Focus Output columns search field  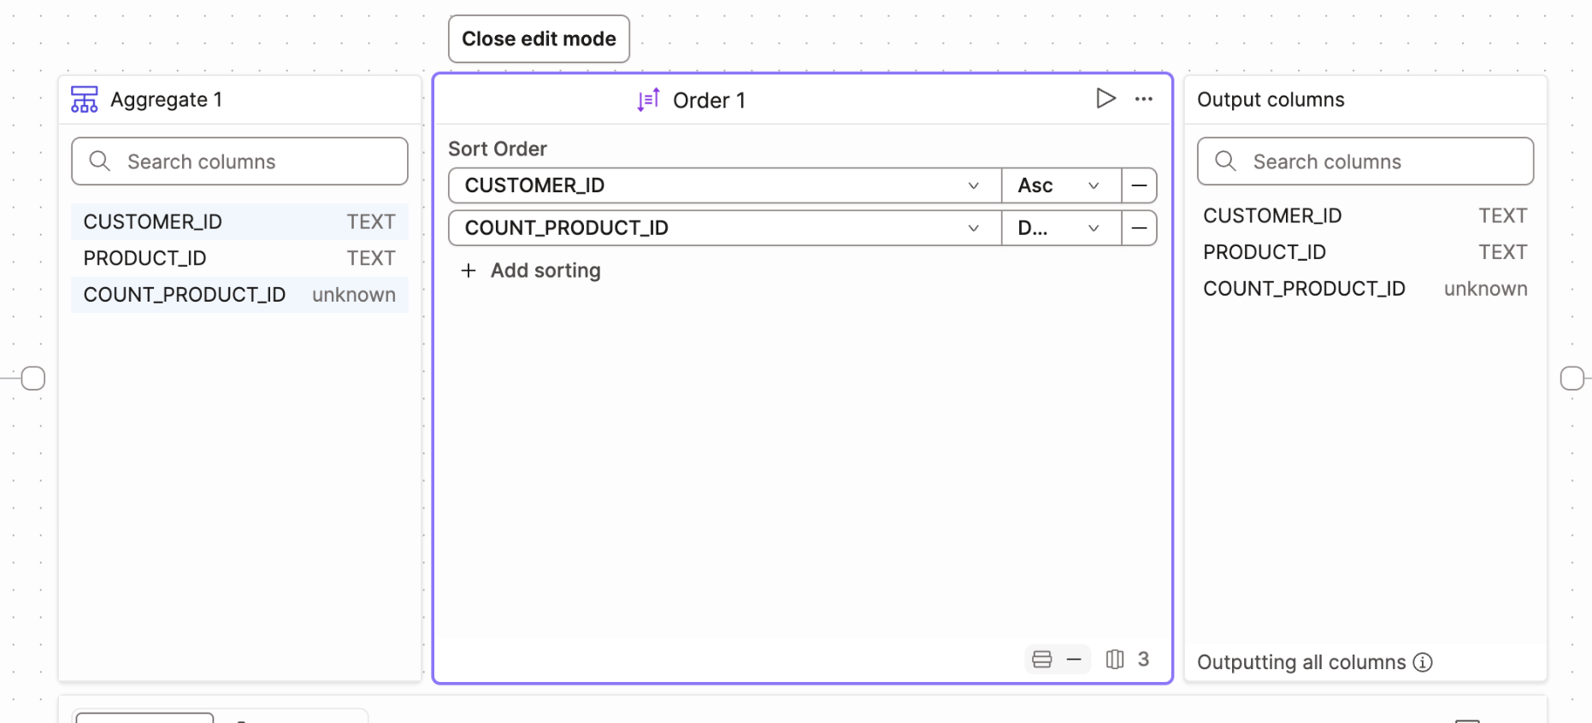[1365, 162]
